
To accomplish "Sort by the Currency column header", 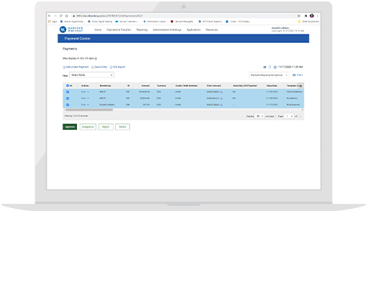I will (162, 85).
